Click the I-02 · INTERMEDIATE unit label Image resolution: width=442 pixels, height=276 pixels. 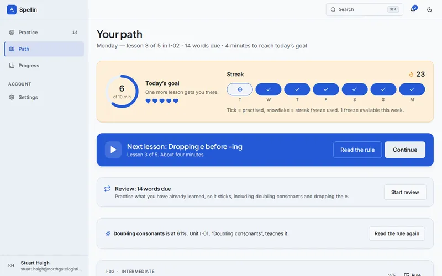130,272
